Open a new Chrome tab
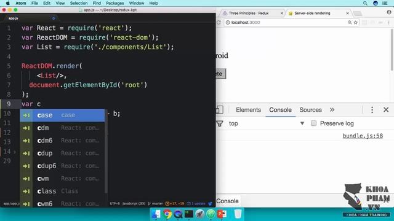This screenshot has height=221, width=394. [357, 14]
